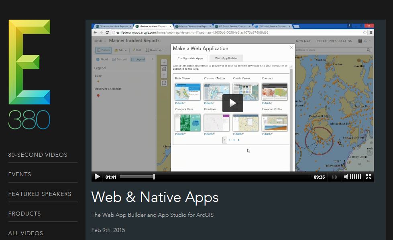Expand Publish dropdown under Basic Viewer
Screen dimensions: 393x240
[x=180, y=103]
